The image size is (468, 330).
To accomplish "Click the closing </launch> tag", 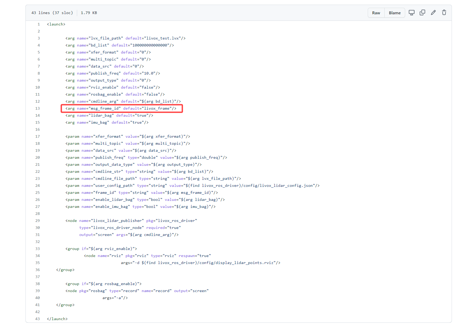I will [57, 319].
